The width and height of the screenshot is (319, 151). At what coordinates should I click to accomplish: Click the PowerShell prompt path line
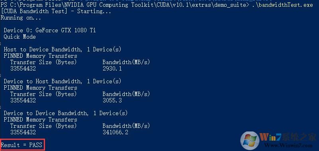click(x=157, y=5)
